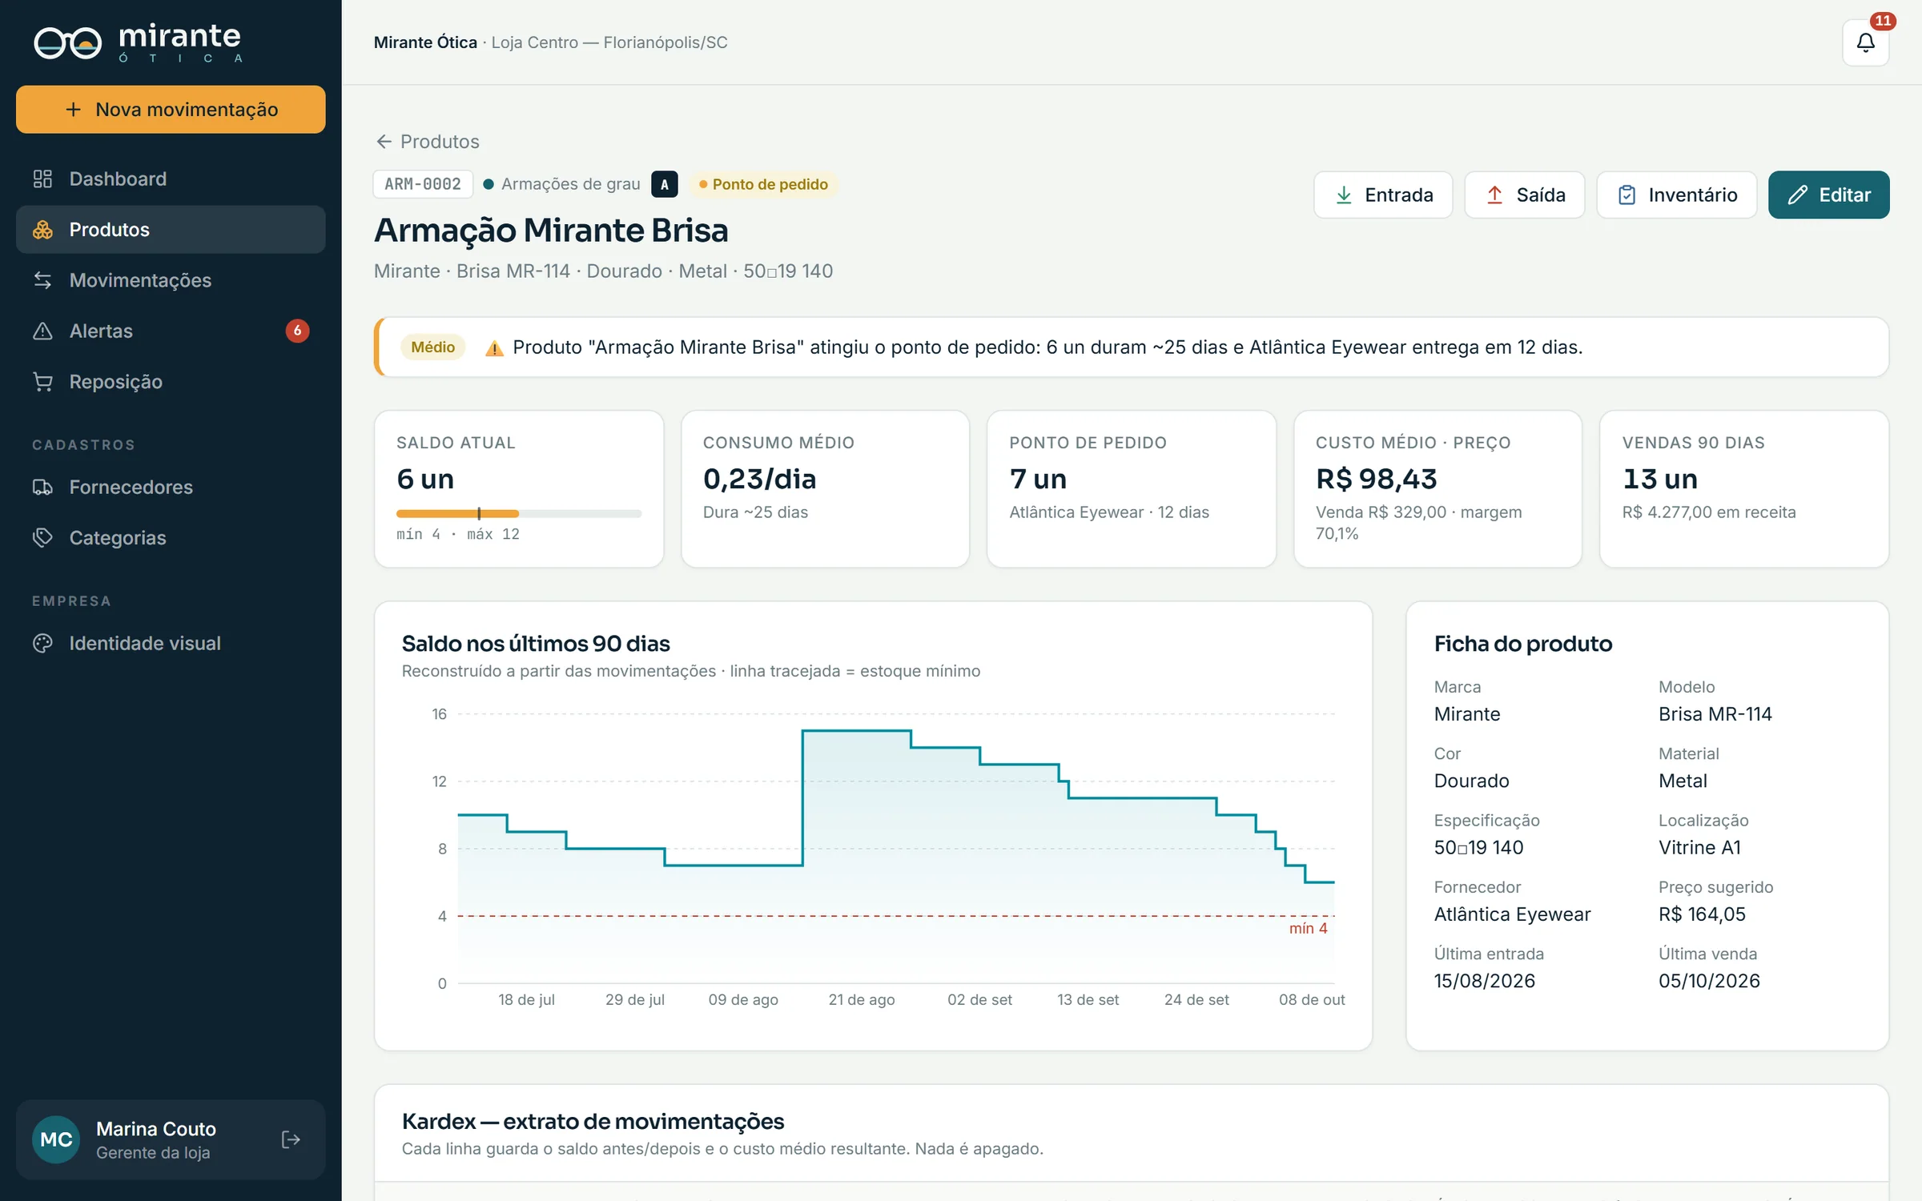Image resolution: width=1922 pixels, height=1201 pixels.
Task: Open Fornecedores under Cadastros
Action: pyautogui.click(x=171, y=487)
